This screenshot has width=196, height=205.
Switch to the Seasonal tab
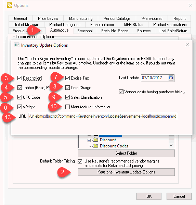pyautogui.click(x=85, y=31)
